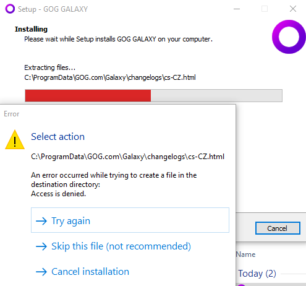Click the arrow beside Cancel installation

(41, 272)
